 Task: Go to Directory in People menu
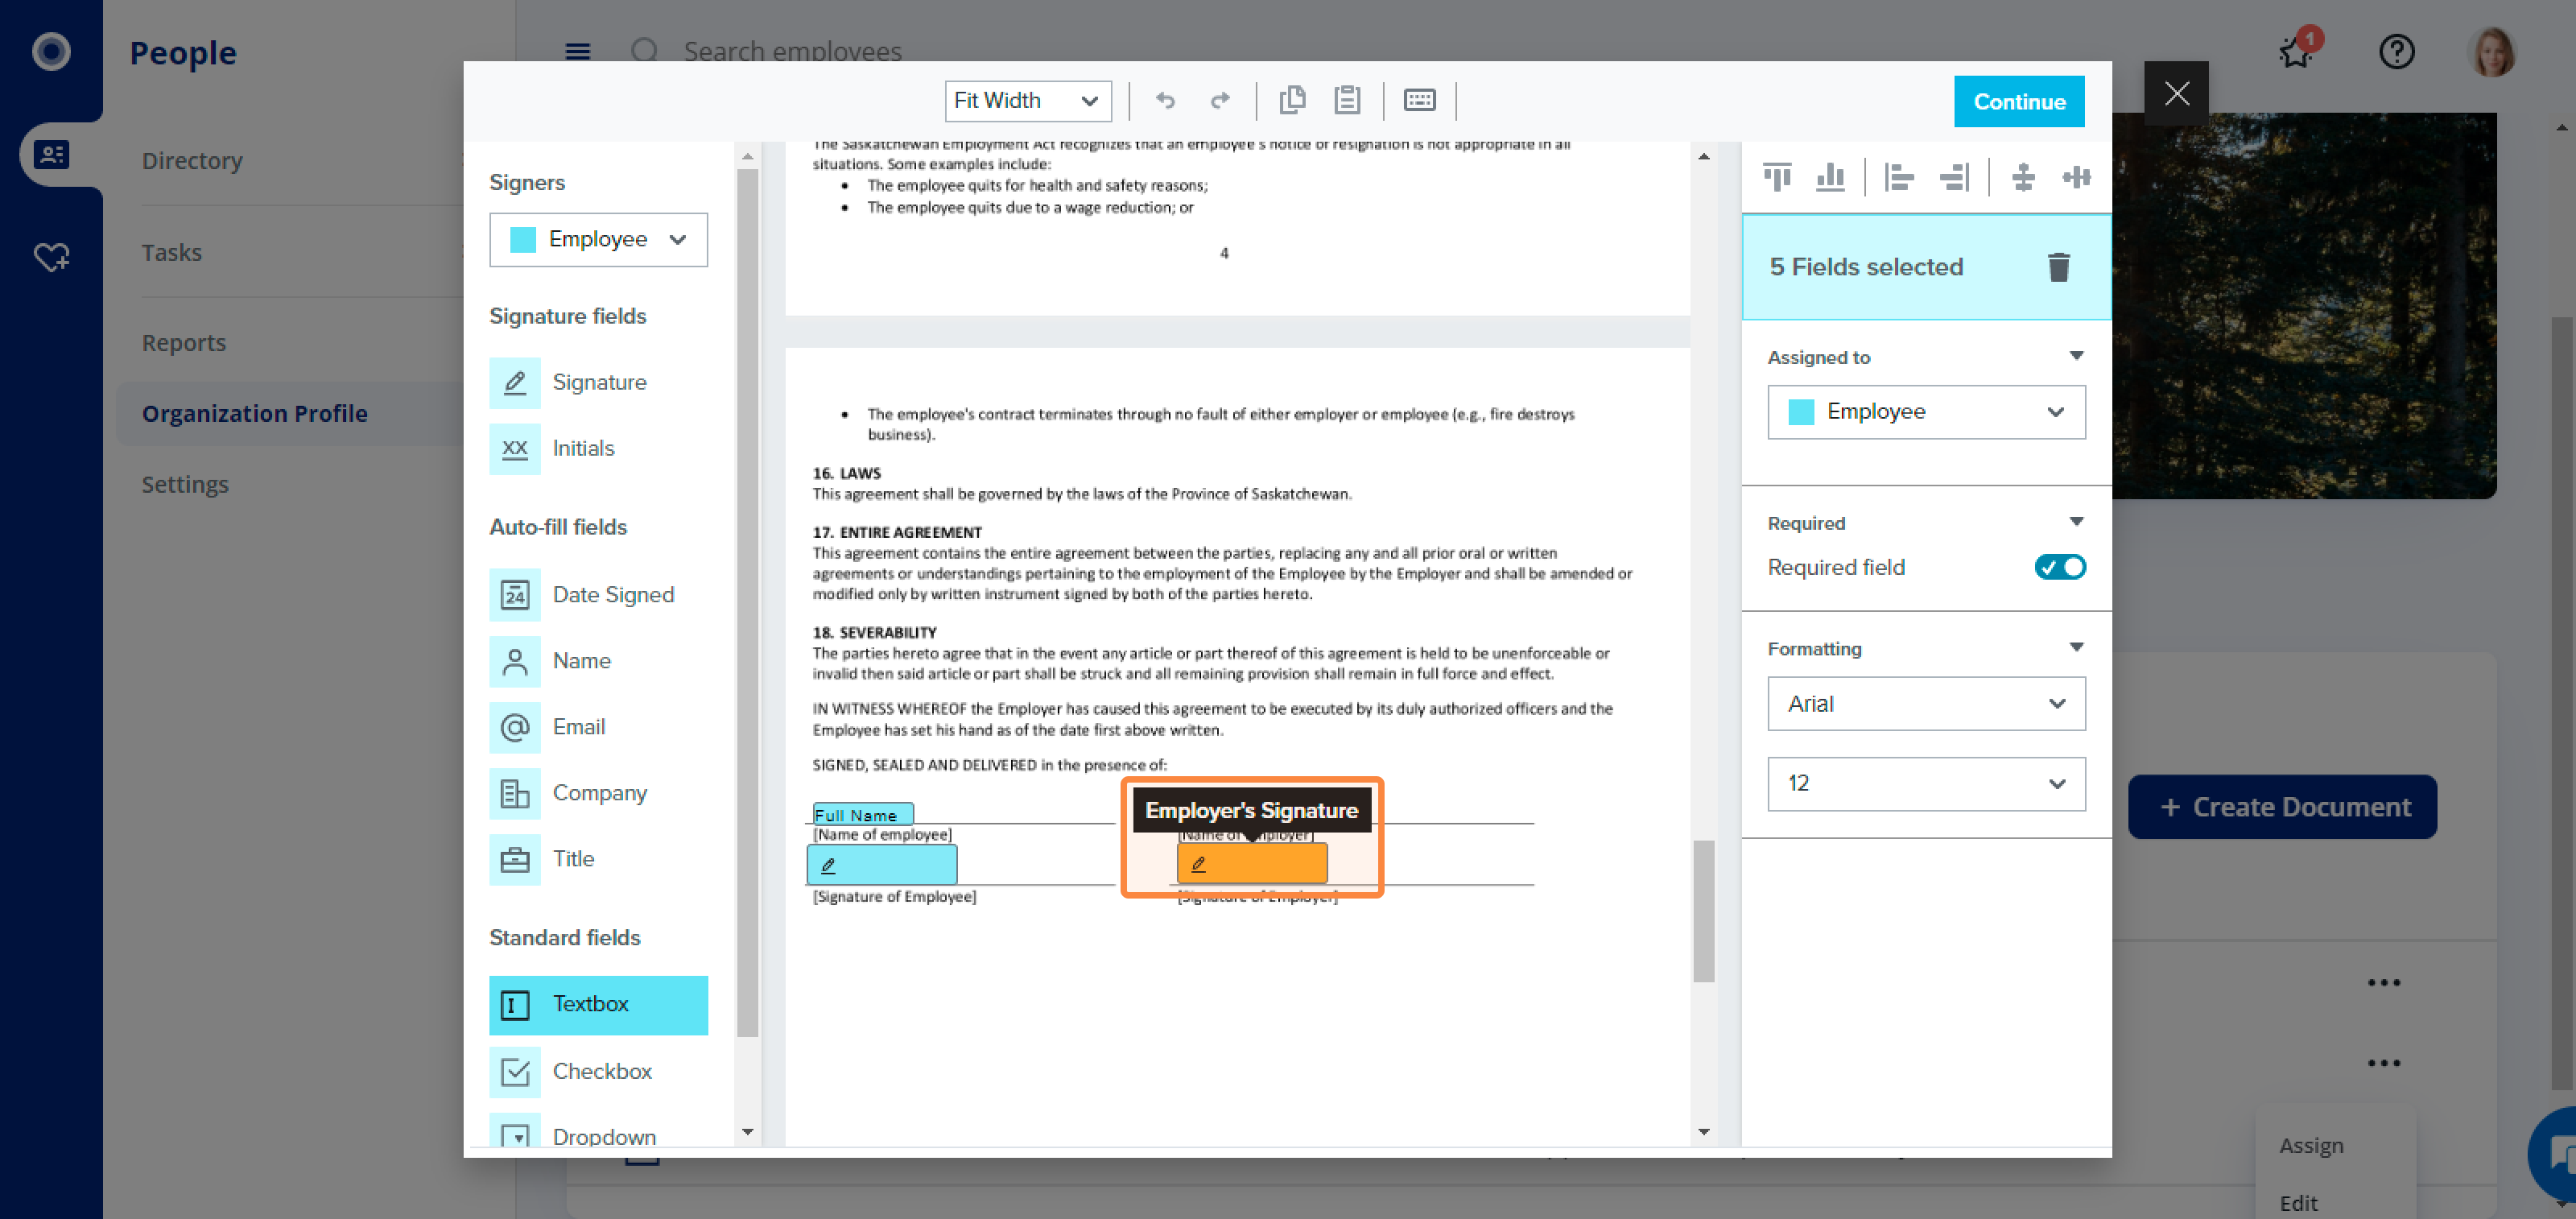click(x=192, y=161)
